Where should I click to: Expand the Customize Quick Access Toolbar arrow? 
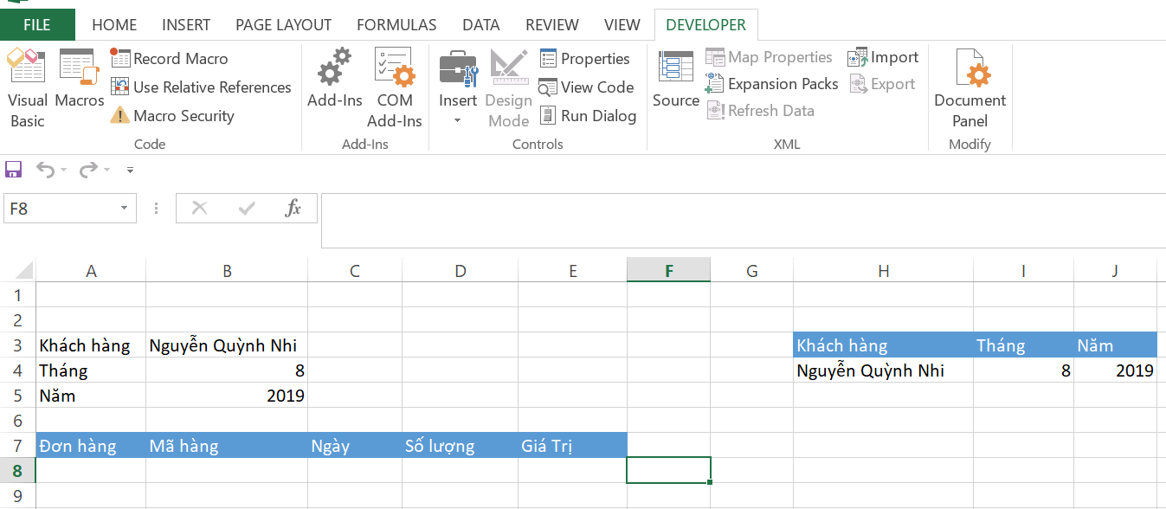click(131, 171)
